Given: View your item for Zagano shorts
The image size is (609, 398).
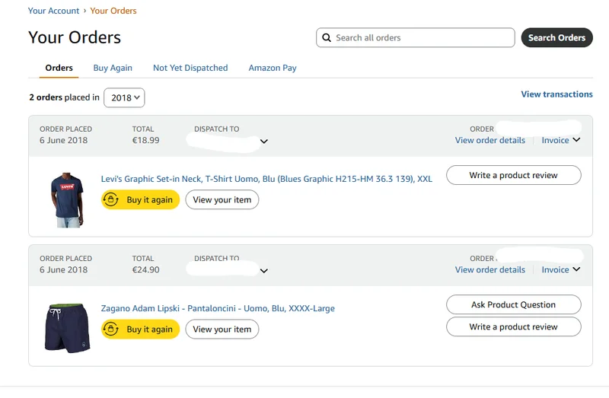Looking at the screenshot, I should click(x=222, y=329).
